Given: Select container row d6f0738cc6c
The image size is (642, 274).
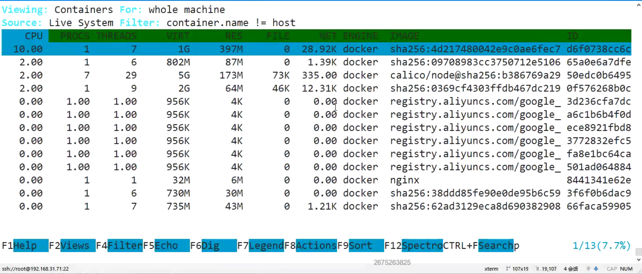Looking at the screenshot, I should (x=316, y=49).
